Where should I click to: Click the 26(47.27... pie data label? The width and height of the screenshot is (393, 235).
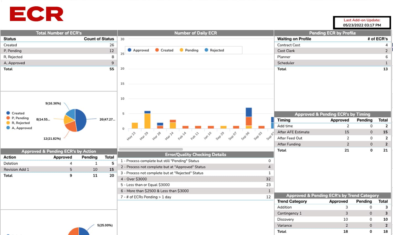click(x=107, y=120)
